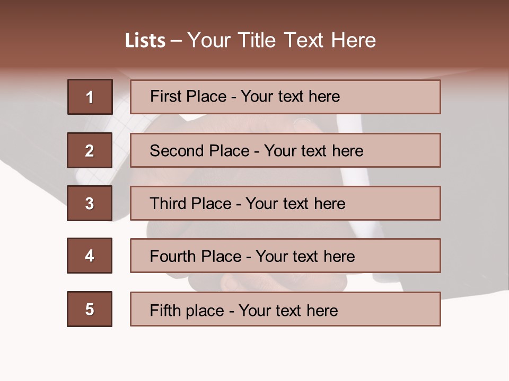Viewport: 509px width, 381px height.
Task: Click the number 5 box
Action: (x=90, y=309)
